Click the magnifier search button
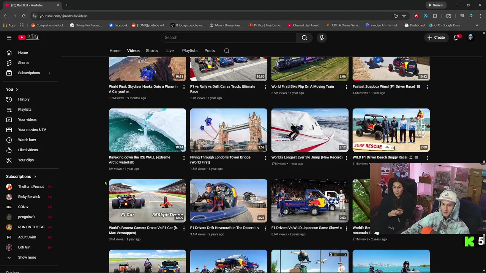Image resolution: width=486 pixels, height=273 pixels. click(305, 38)
